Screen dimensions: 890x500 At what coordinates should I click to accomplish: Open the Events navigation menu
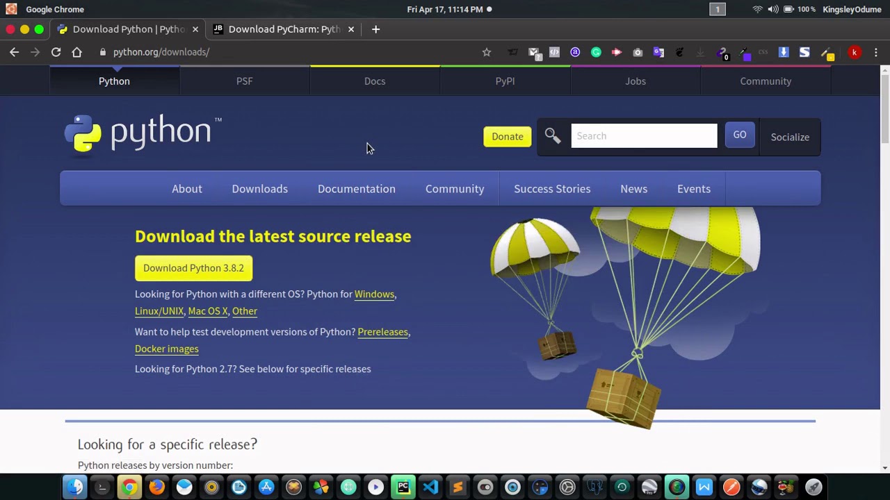click(x=694, y=189)
